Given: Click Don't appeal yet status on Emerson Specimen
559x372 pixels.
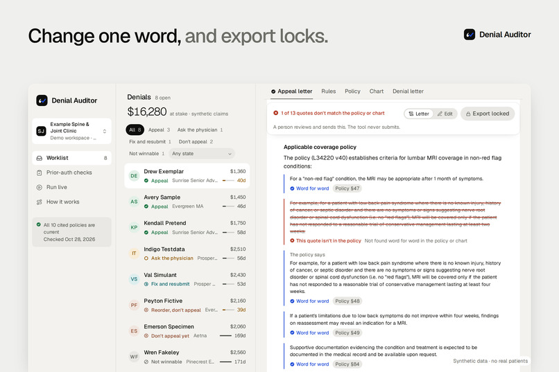Looking at the screenshot, I should tap(166, 336).
